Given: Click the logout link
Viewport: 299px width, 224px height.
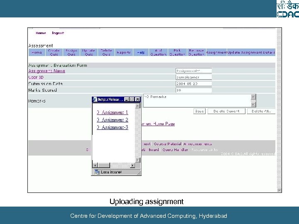Looking at the screenshot, I should coord(58,33).
